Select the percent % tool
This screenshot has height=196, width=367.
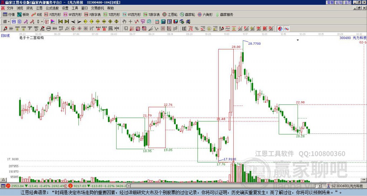197,29
